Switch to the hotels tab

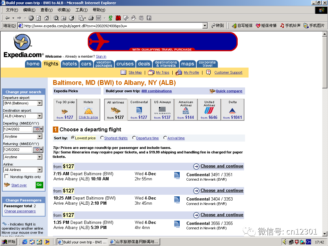coord(70,64)
